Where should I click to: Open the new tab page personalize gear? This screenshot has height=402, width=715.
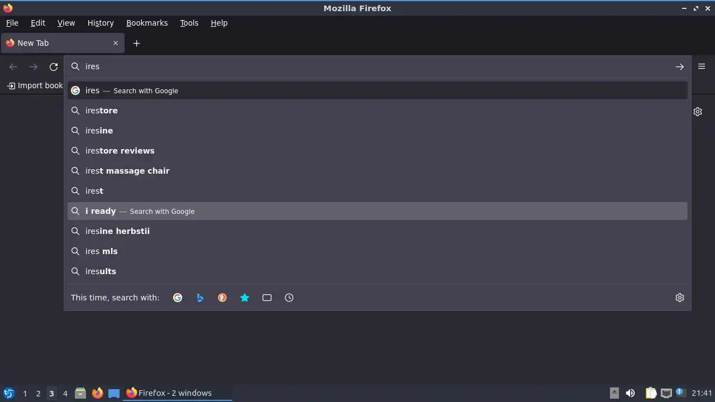click(x=698, y=112)
